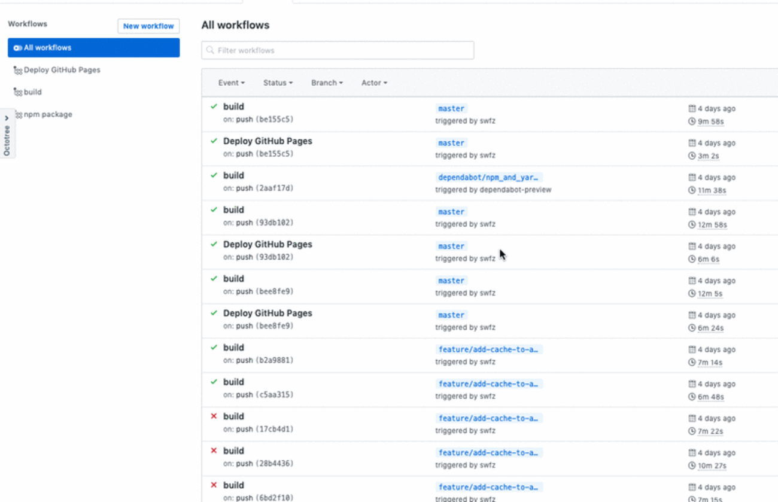Open the Event filter dropdown

(231, 83)
